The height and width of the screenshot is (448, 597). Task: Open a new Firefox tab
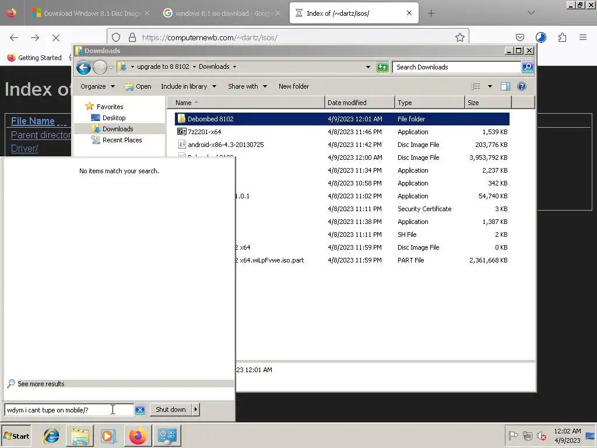(431, 13)
